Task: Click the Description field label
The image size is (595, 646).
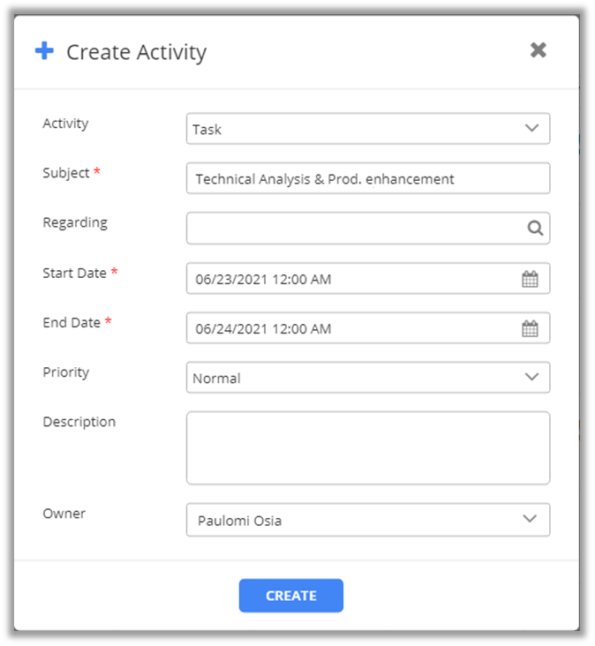Action: point(79,422)
